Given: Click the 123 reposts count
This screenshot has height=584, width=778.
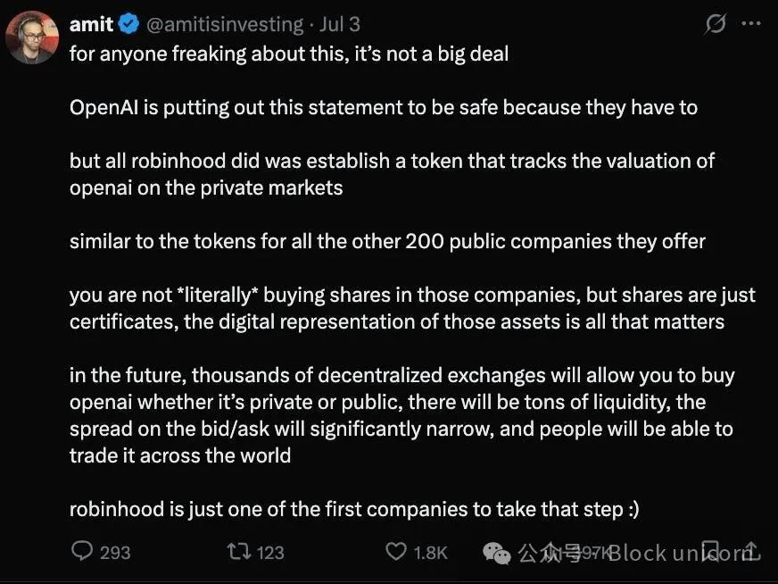Looking at the screenshot, I should [x=270, y=553].
